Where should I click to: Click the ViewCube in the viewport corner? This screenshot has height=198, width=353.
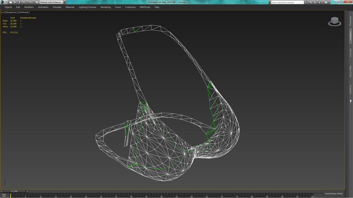tap(335, 22)
